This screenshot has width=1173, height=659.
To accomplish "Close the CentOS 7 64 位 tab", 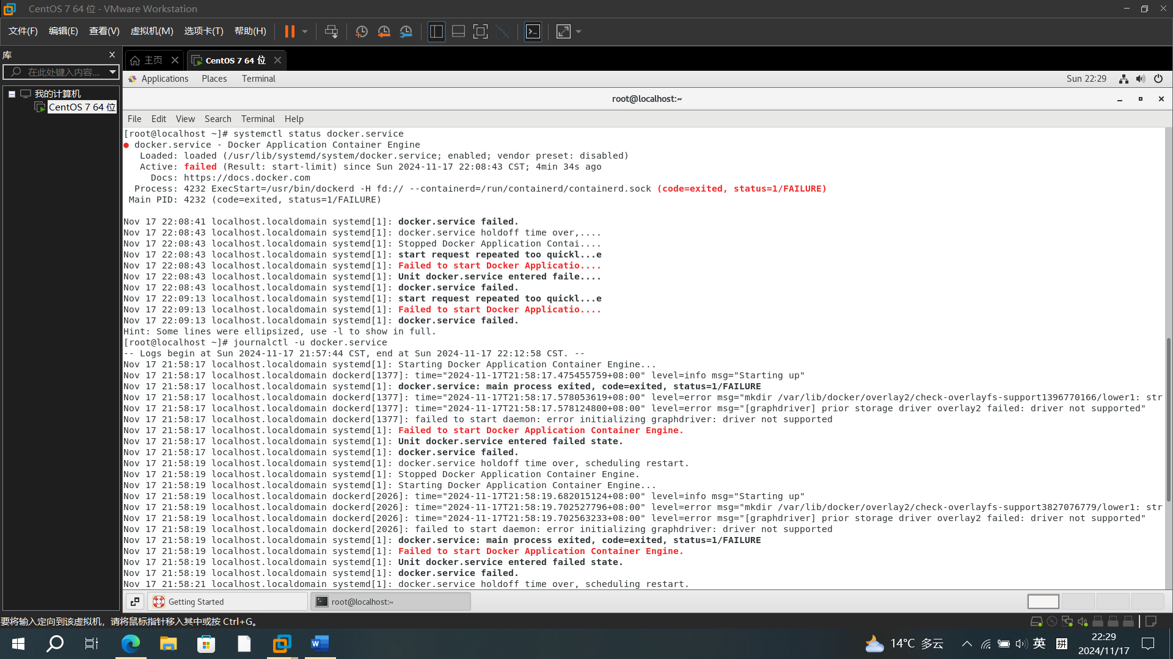I will coord(277,60).
